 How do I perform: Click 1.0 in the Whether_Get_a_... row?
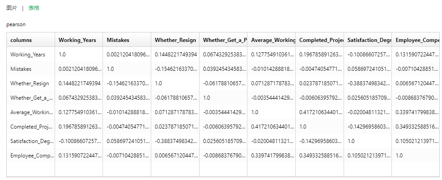coord(207,98)
